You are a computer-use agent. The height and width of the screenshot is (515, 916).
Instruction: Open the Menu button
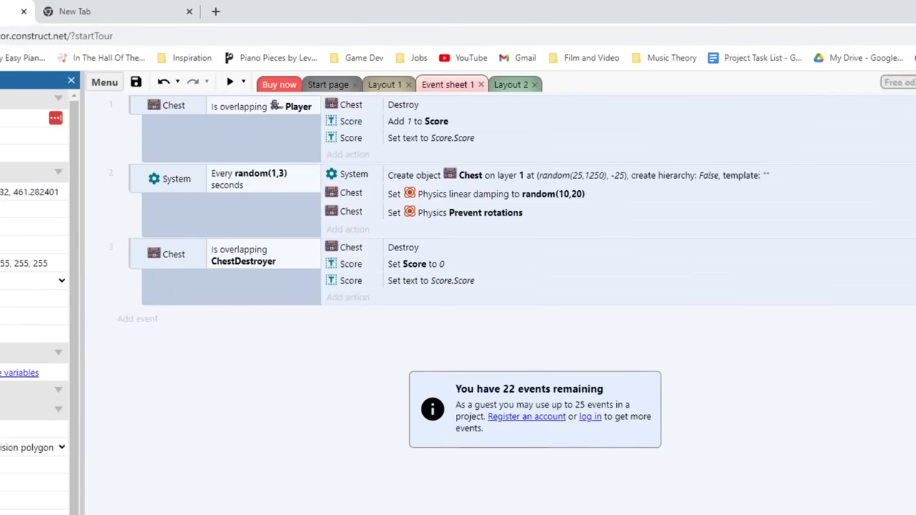click(x=104, y=82)
